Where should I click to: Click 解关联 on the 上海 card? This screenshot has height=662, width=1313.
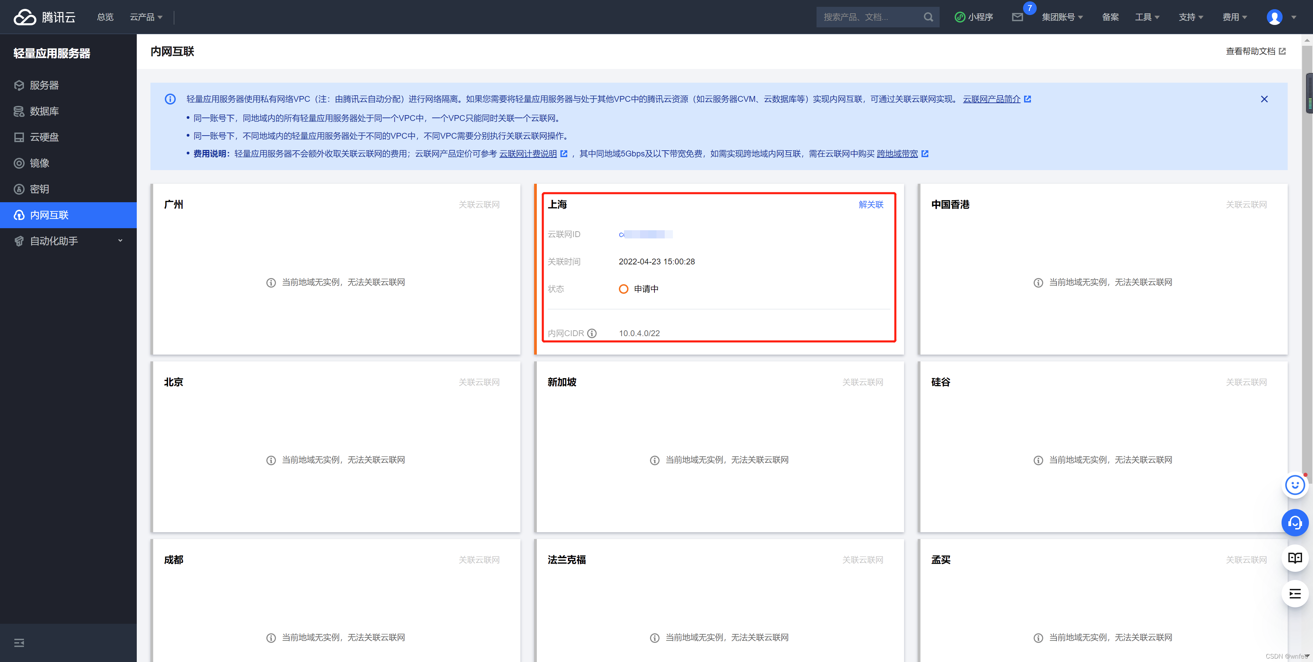point(871,204)
